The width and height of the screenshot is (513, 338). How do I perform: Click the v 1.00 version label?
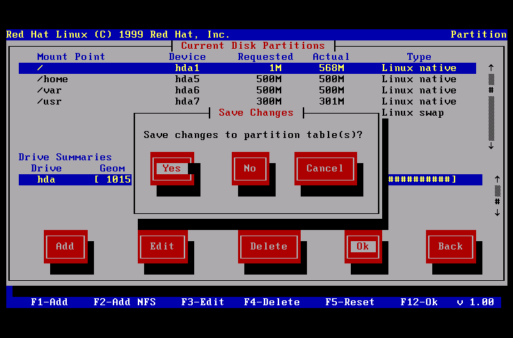(x=475, y=302)
